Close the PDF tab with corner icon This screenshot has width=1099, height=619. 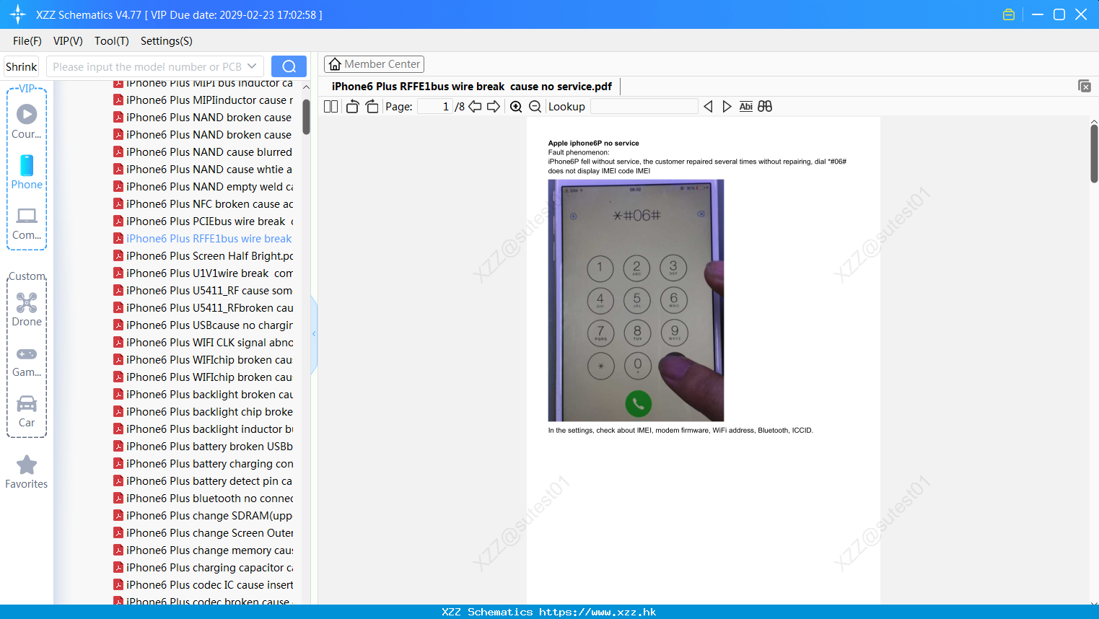coord(1085,86)
